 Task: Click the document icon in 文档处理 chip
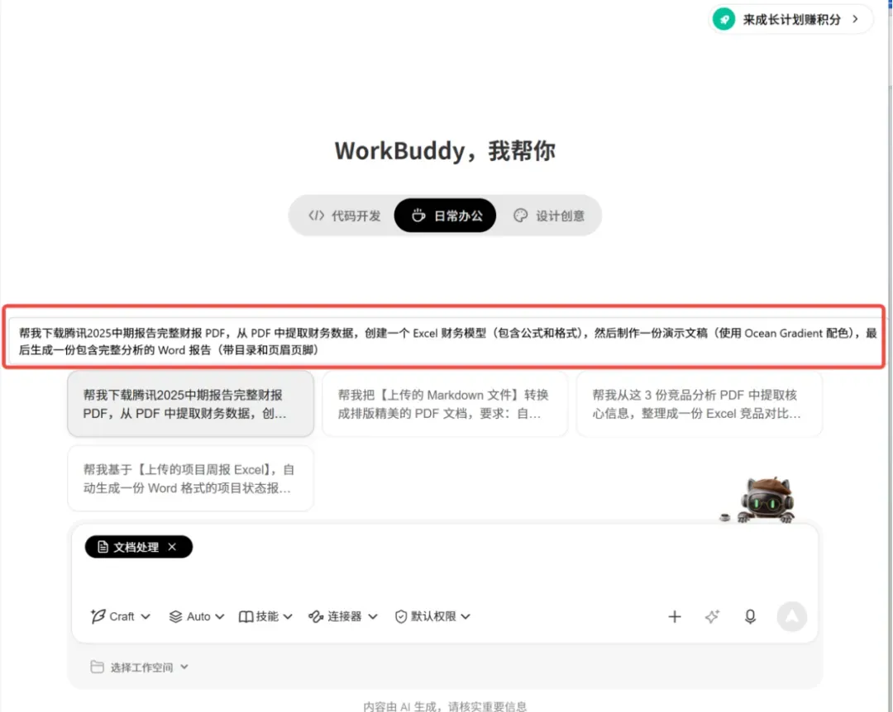(103, 547)
